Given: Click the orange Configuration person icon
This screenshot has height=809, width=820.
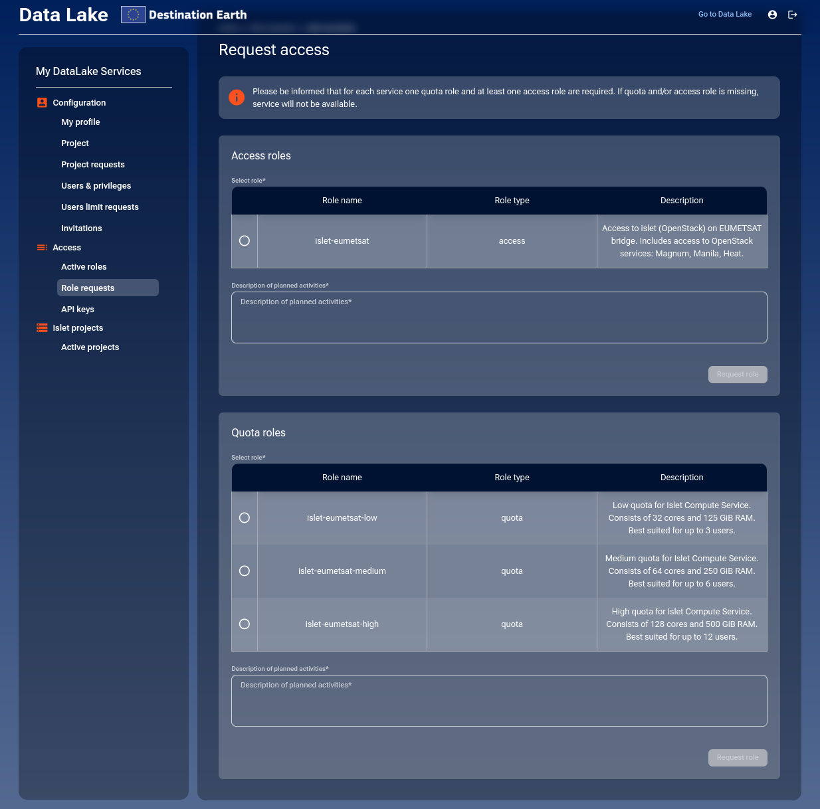Looking at the screenshot, I should point(42,102).
